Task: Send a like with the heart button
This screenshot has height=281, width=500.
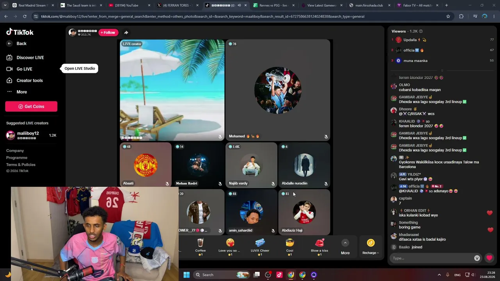Action: click(x=489, y=258)
